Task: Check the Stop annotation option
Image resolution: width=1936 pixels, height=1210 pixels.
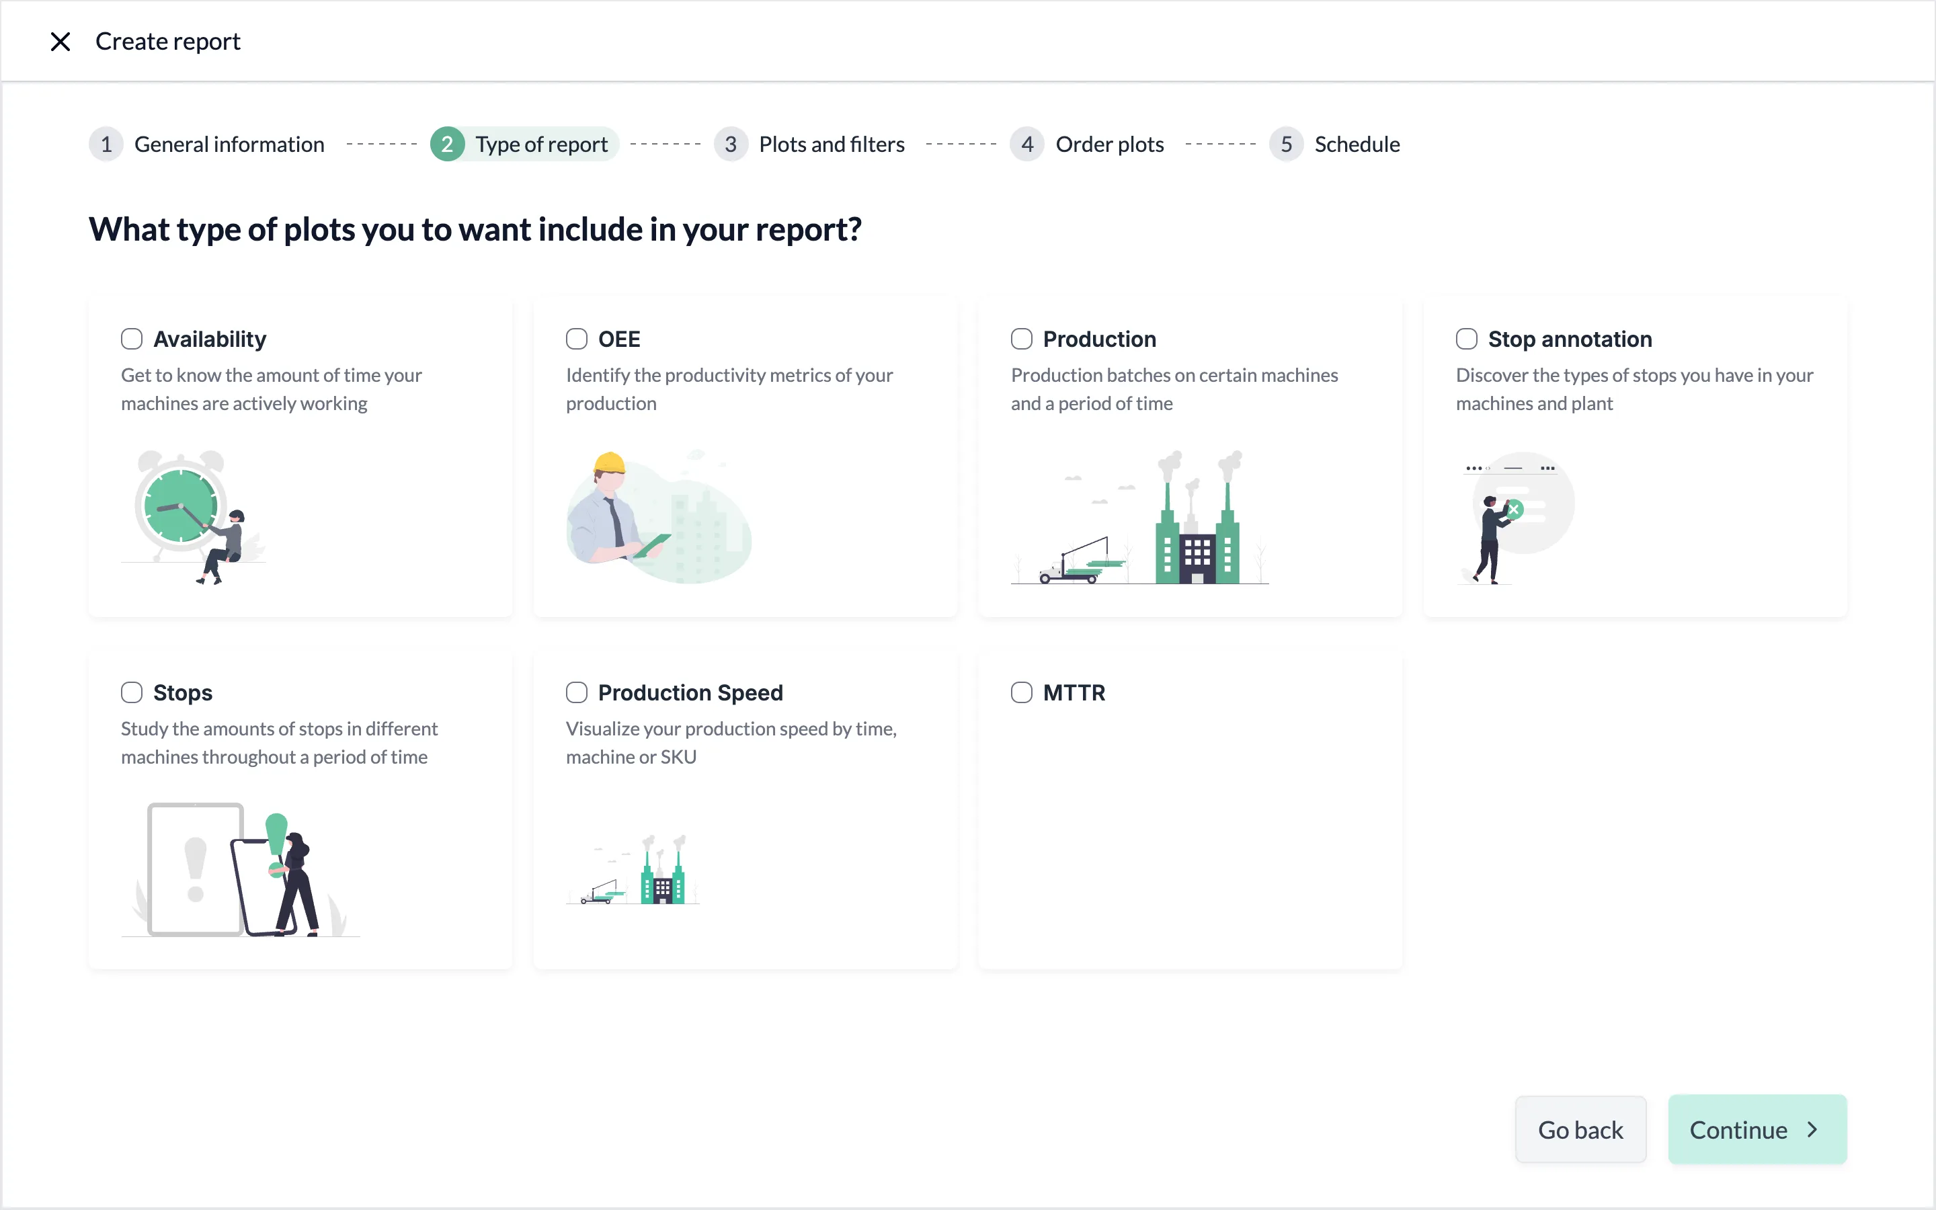Action: pyautogui.click(x=1466, y=339)
